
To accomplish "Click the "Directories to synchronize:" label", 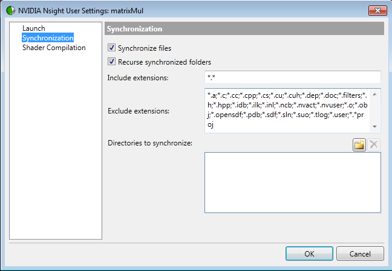I will pyautogui.click(x=149, y=143).
